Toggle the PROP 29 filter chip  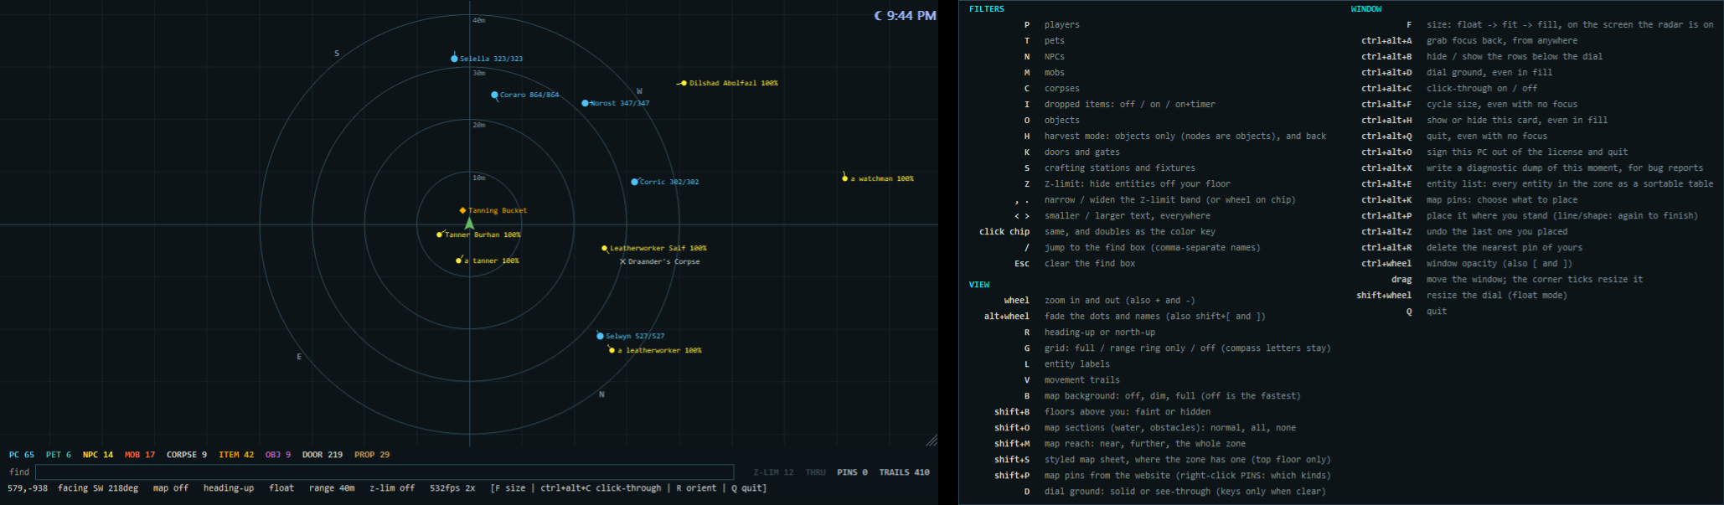click(372, 455)
